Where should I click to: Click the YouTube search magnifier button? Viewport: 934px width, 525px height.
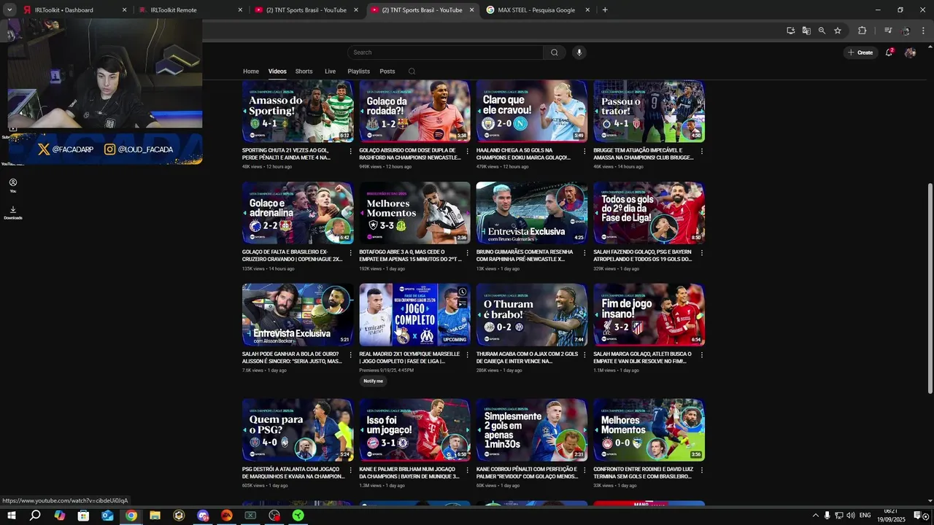coord(554,52)
